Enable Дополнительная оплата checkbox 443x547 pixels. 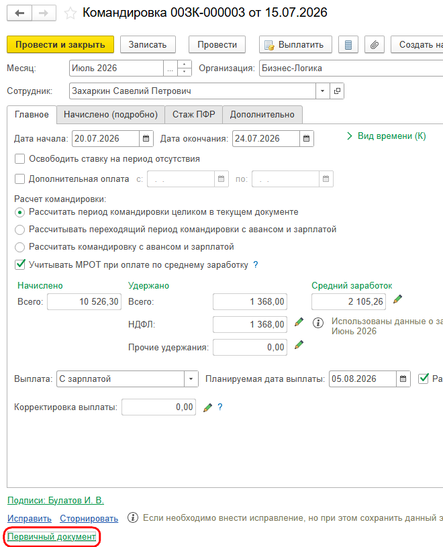(x=20, y=179)
